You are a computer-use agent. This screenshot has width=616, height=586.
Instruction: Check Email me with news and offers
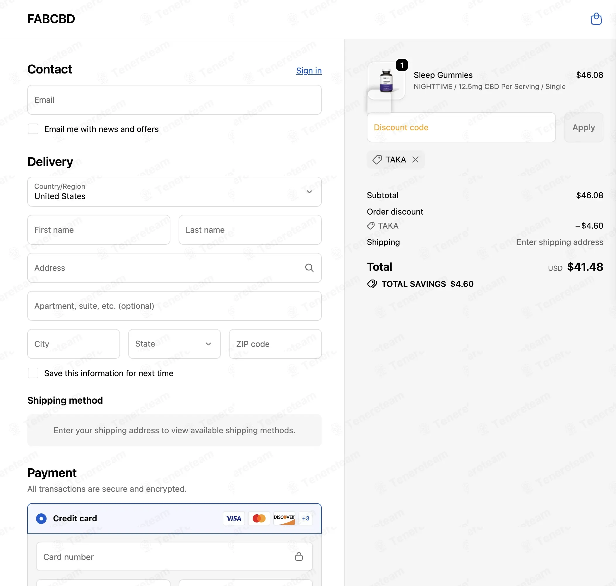point(33,129)
